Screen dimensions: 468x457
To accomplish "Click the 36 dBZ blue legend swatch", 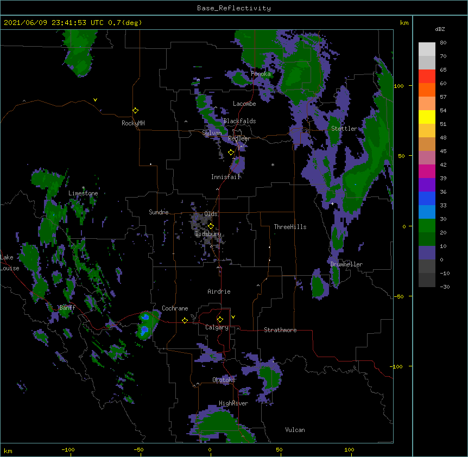I will pos(427,198).
